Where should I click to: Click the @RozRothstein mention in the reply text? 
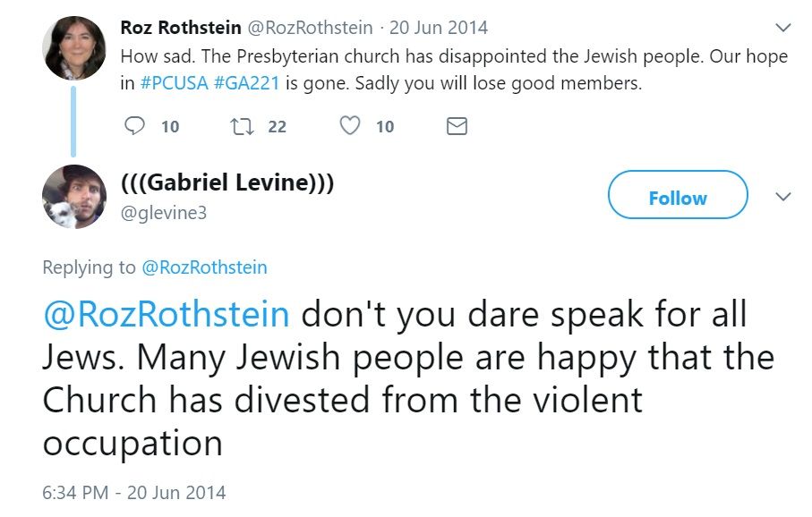click(x=166, y=314)
